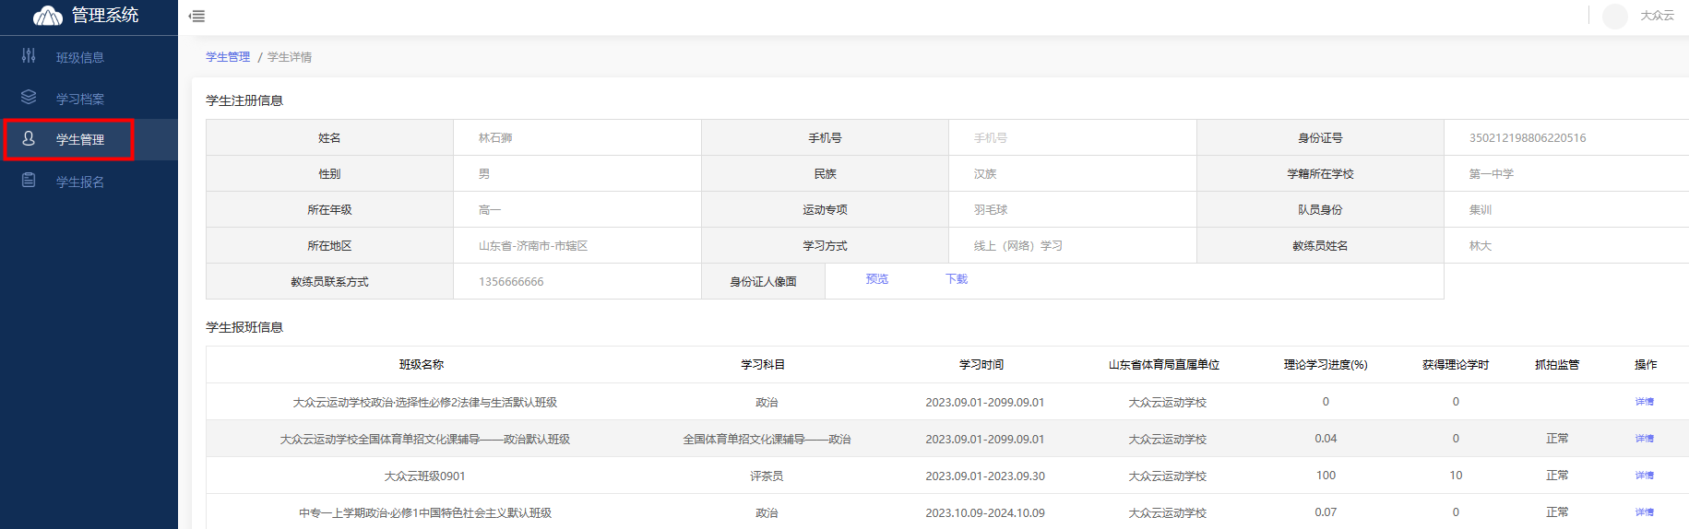Click the 学生报班信息 section heading
This screenshot has height=529, width=1689.
coord(244,327)
